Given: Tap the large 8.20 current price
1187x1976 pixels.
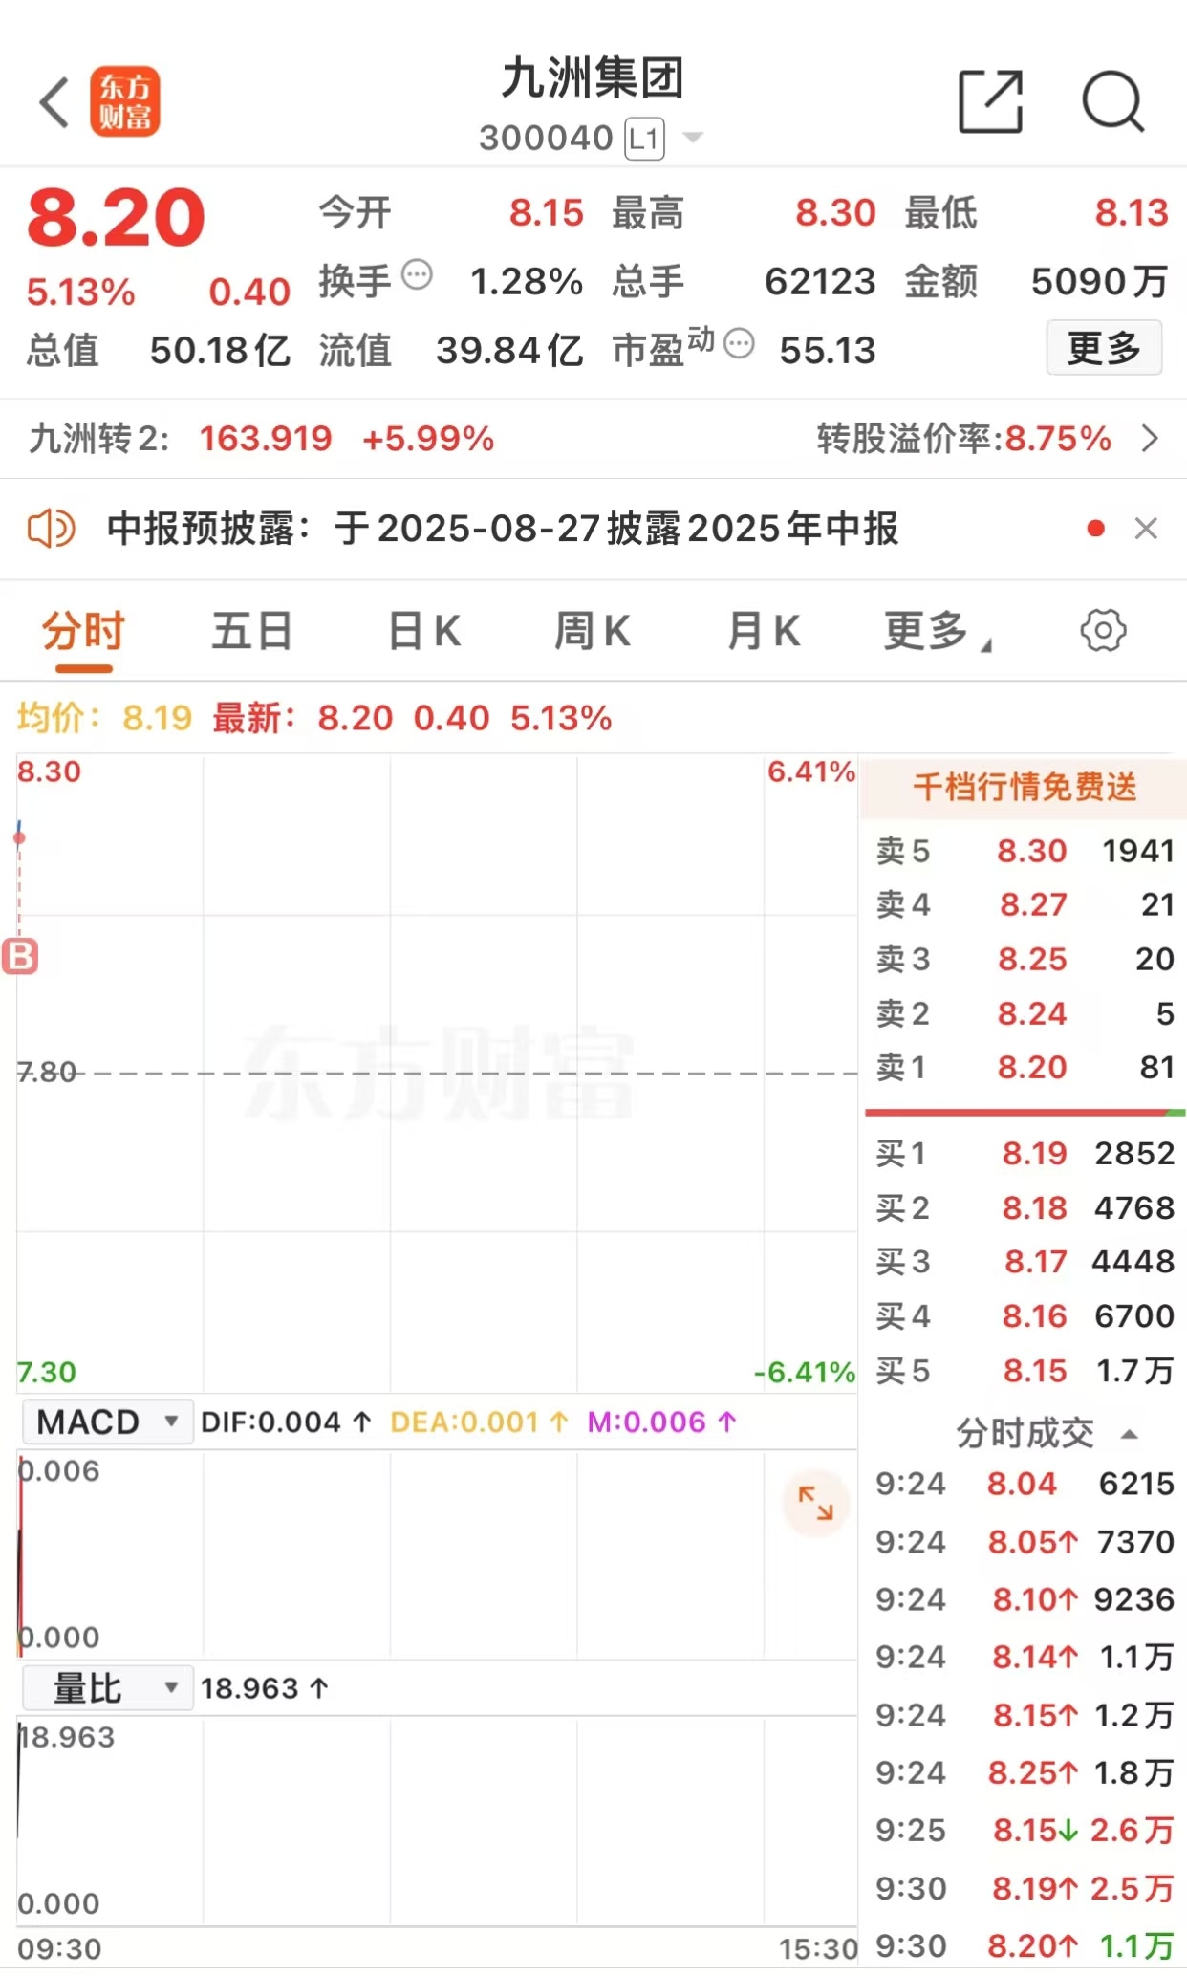Looking at the screenshot, I should [x=116, y=218].
